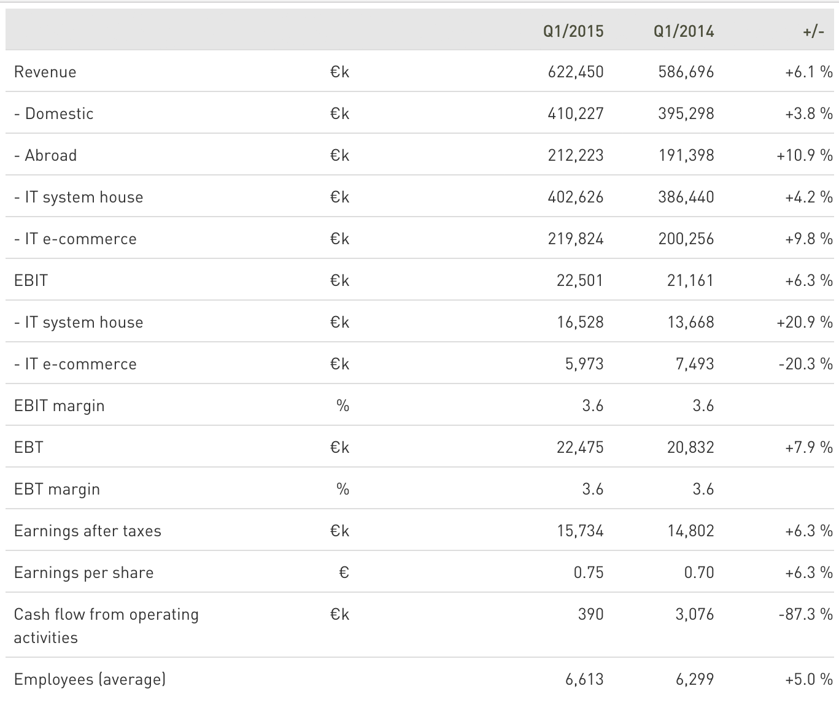Click the 22,475 EBT value
Image resolution: width=839 pixels, height=713 pixels.
pos(580,447)
